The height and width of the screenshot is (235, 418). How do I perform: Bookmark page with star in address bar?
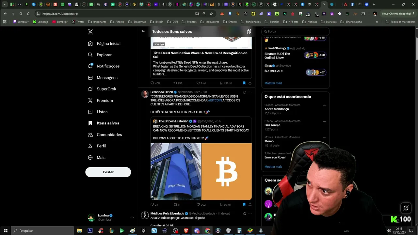tap(211, 14)
